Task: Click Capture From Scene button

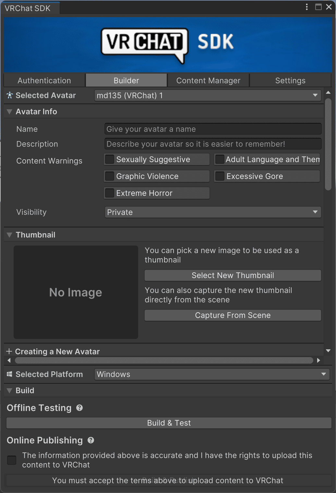Action: 233,315
